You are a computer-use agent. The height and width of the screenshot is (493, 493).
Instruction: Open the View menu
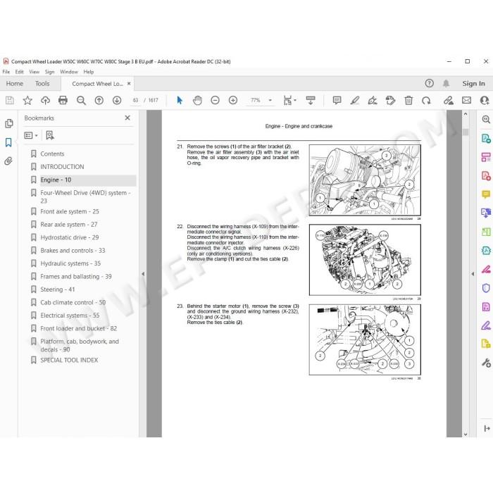click(x=35, y=72)
